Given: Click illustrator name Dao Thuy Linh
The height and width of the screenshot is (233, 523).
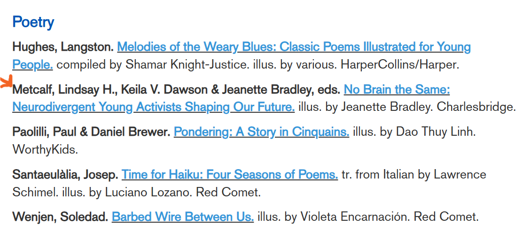Looking at the screenshot, I should point(436,132).
